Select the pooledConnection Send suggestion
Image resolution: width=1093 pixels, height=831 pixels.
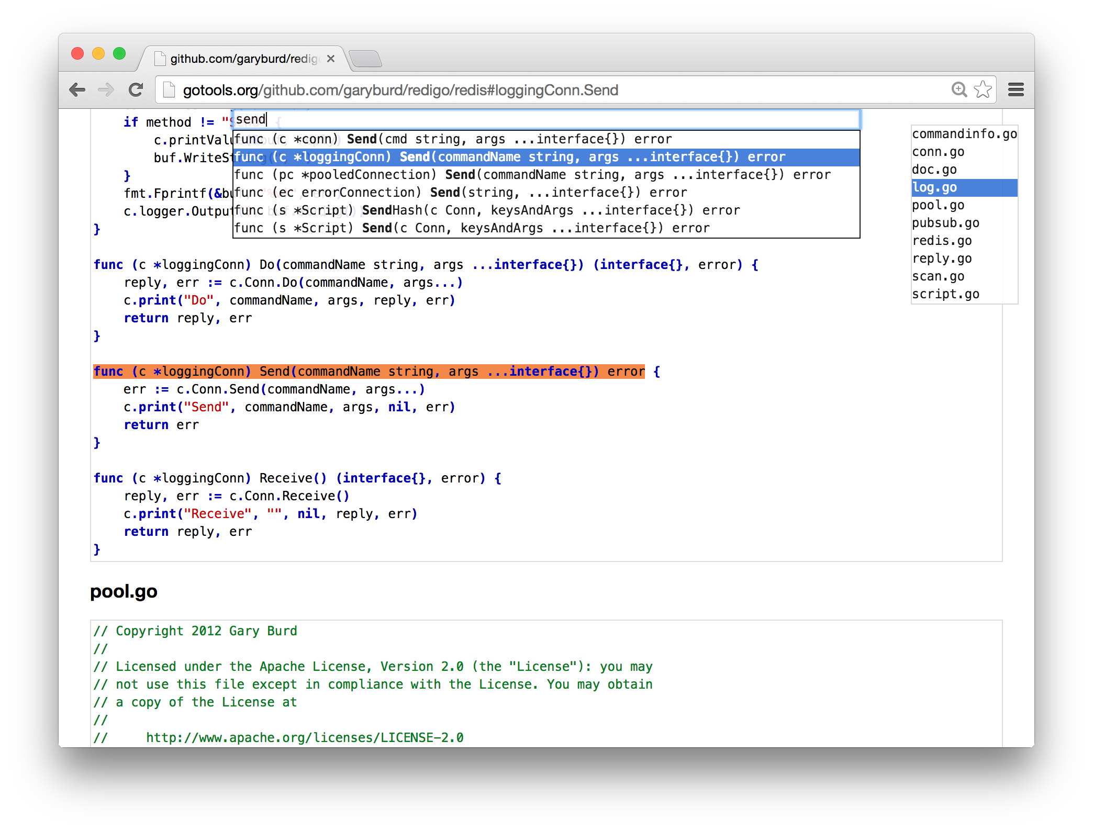532,175
